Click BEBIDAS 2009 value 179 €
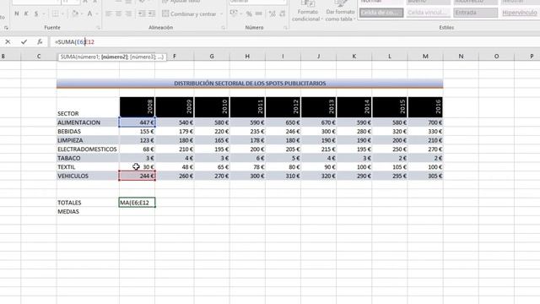The image size is (540, 304). (175, 132)
